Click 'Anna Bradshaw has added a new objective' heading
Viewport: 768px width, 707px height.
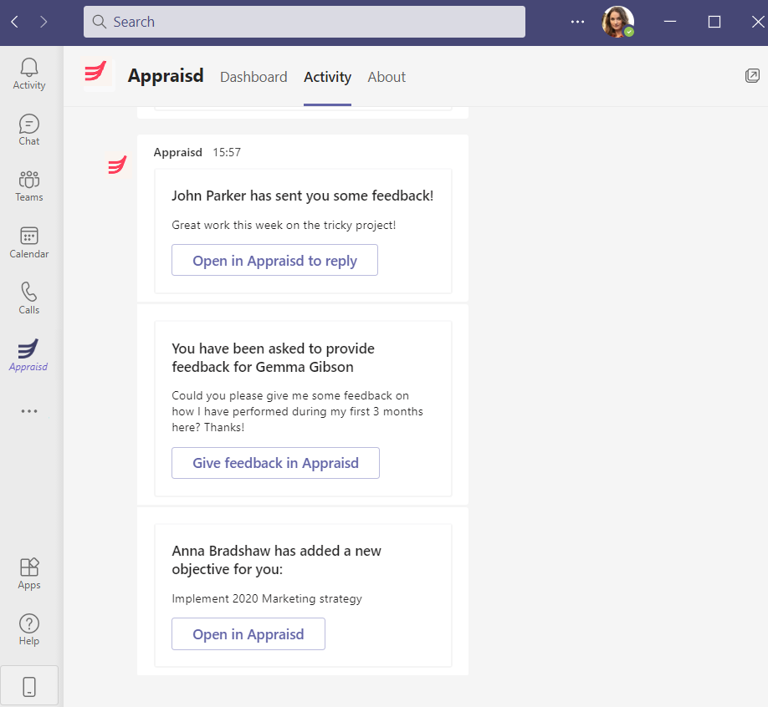pyautogui.click(x=276, y=560)
